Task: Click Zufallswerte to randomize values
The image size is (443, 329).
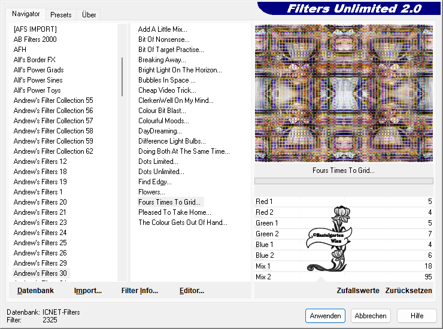Action: 358,291
